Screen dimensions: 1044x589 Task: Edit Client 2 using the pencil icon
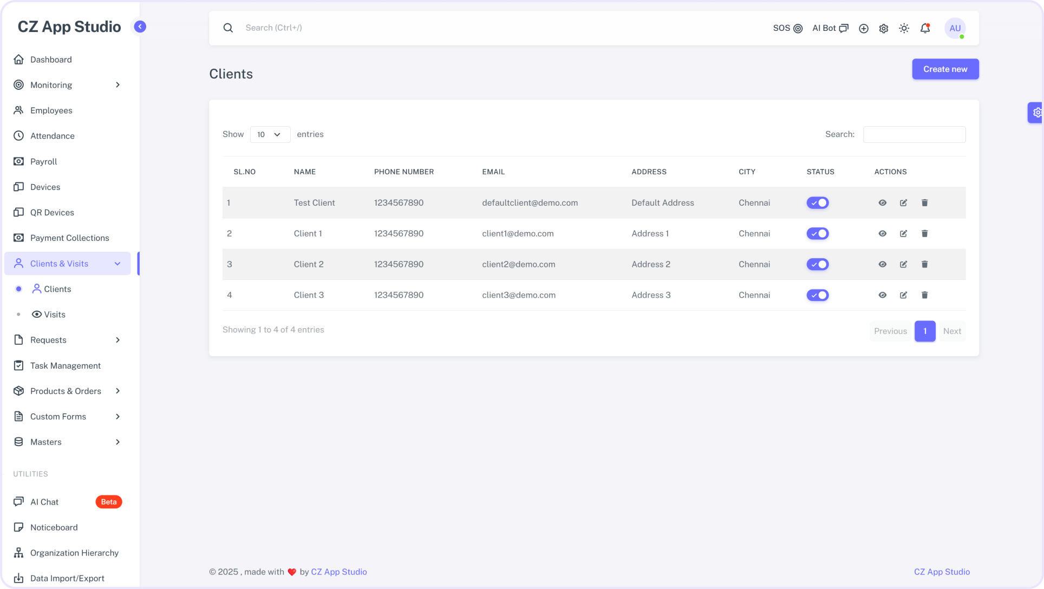pyautogui.click(x=903, y=264)
